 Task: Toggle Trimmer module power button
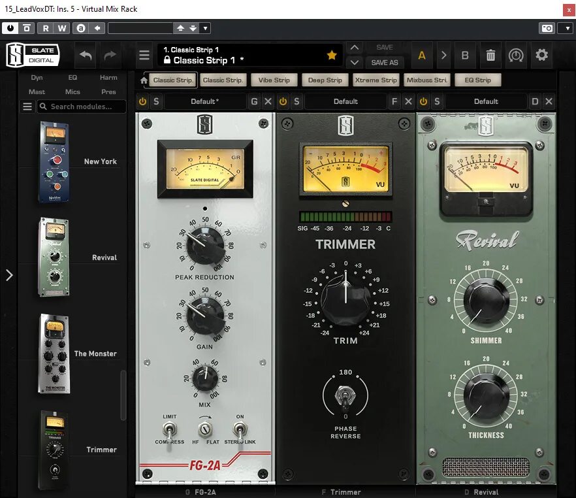(x=283, y=101)
